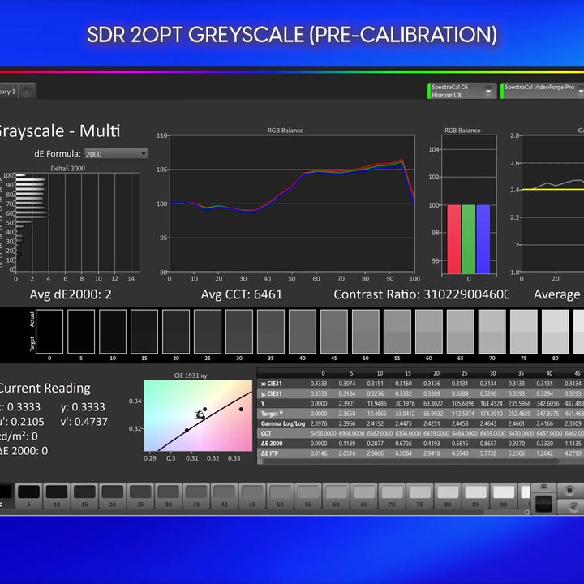Click the 'v': 0.4737' current reading value
This screenshot has width=584, height=584.
(84, 422)
